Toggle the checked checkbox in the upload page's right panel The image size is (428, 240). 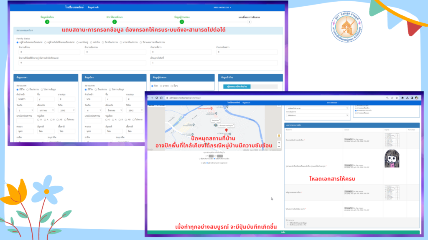[356, 111]
